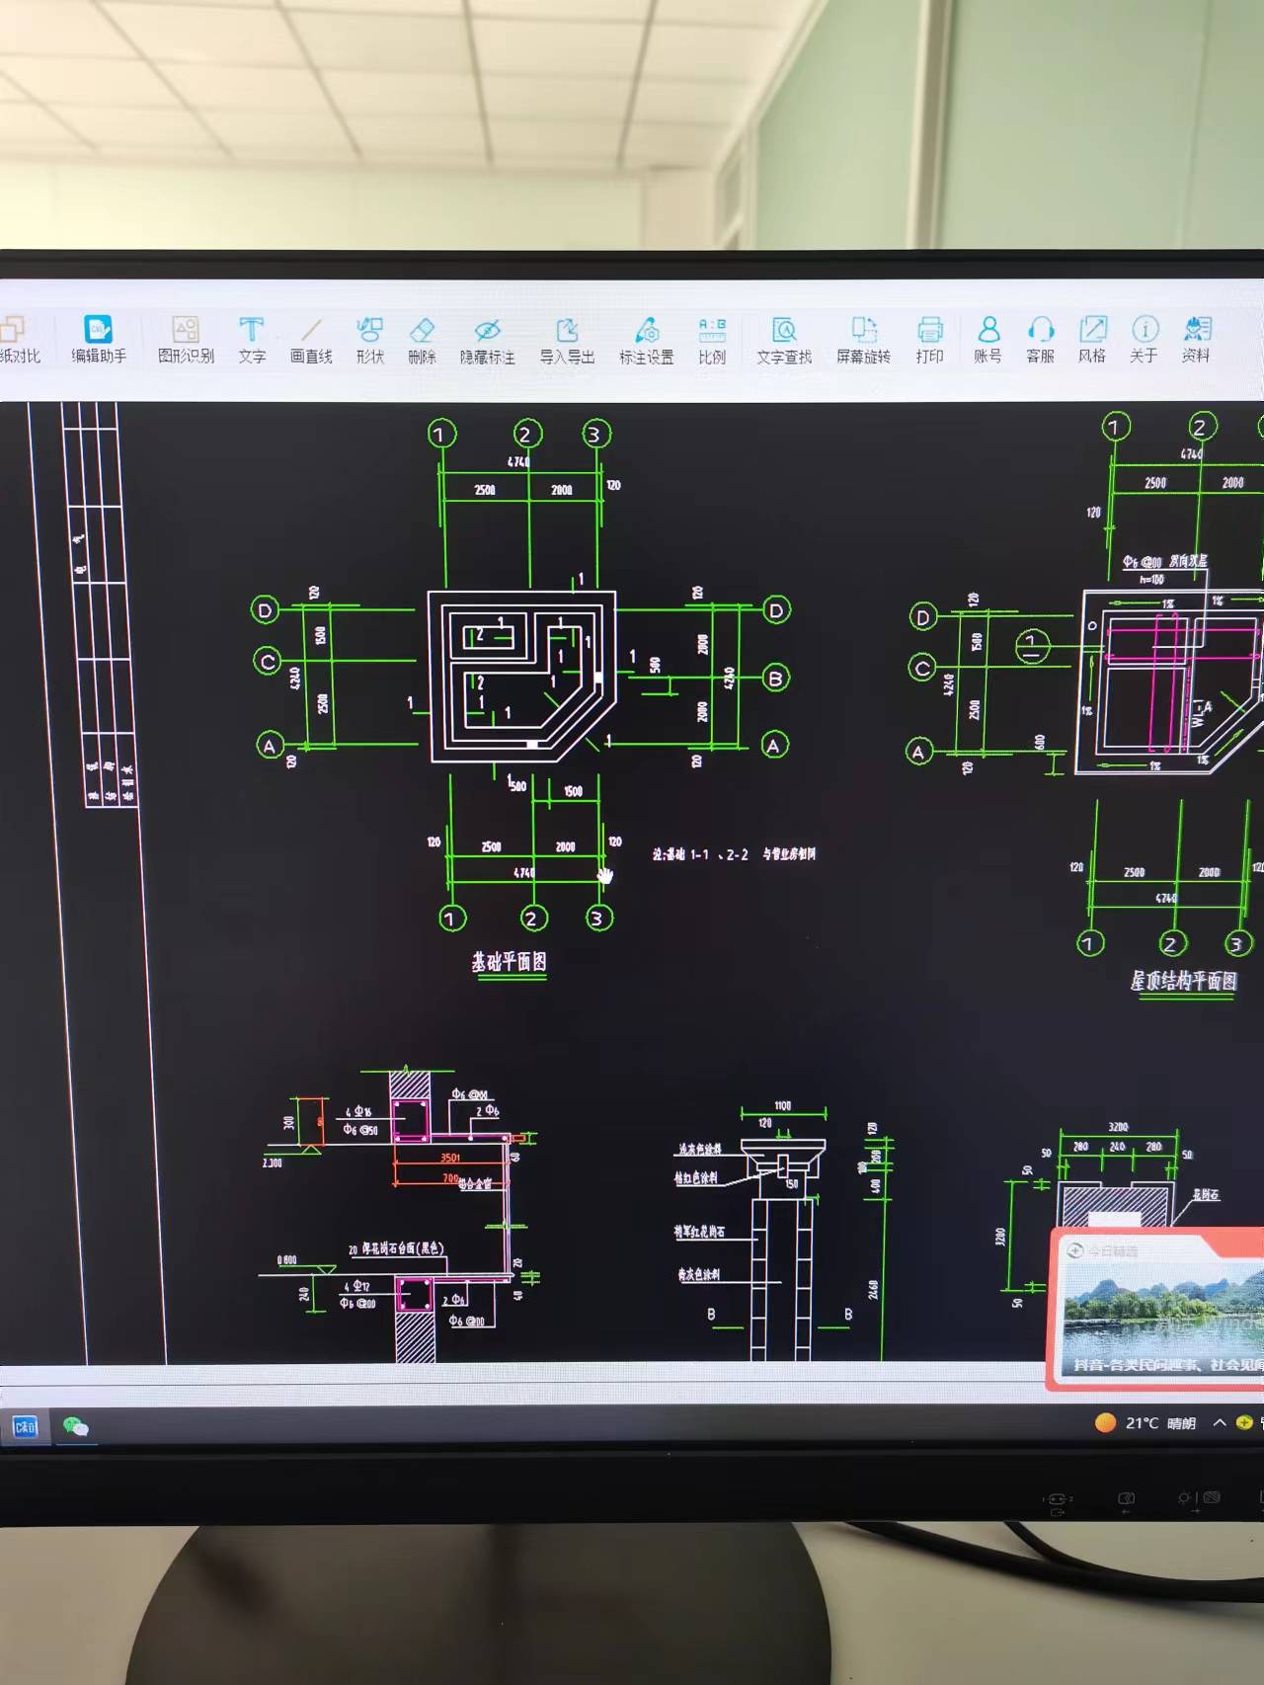Open the 资料 resources tool

coord(1196,339)
